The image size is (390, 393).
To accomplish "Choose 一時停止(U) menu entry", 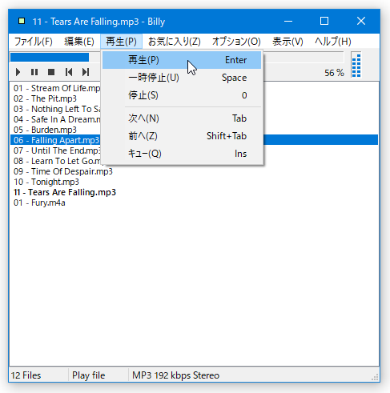I will [182, 78].
